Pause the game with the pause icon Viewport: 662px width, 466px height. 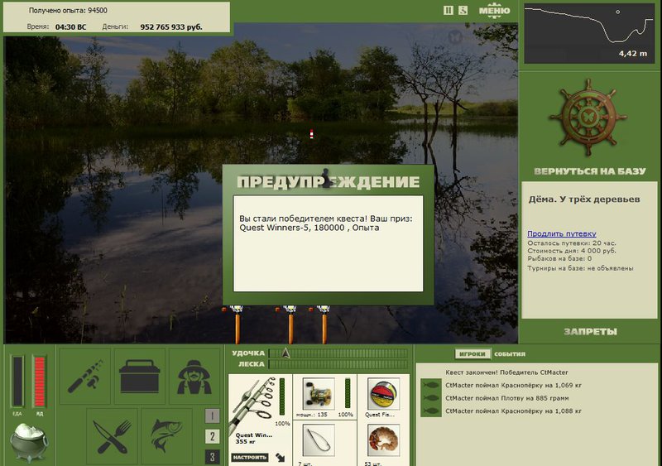click(448, 10)
